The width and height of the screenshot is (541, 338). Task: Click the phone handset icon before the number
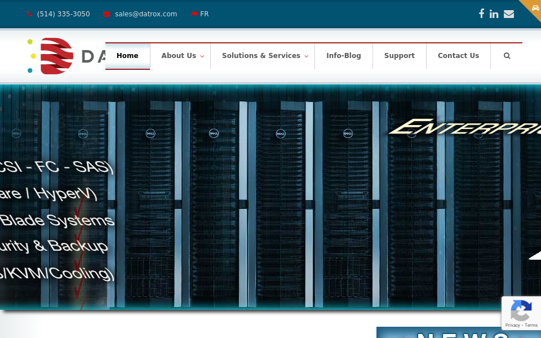30,14
